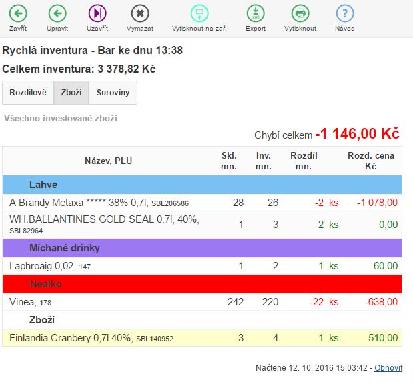Click Vytisknout na zař. icon

click(x=199, y=13)
